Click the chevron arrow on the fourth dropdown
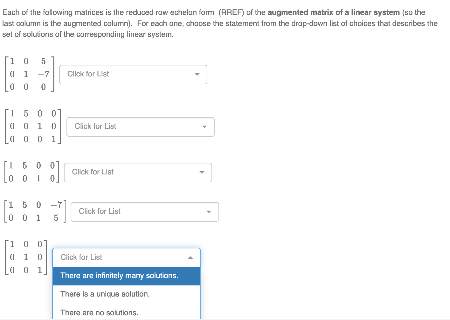This screenshot has height=320, width=450. click(209, 212)
